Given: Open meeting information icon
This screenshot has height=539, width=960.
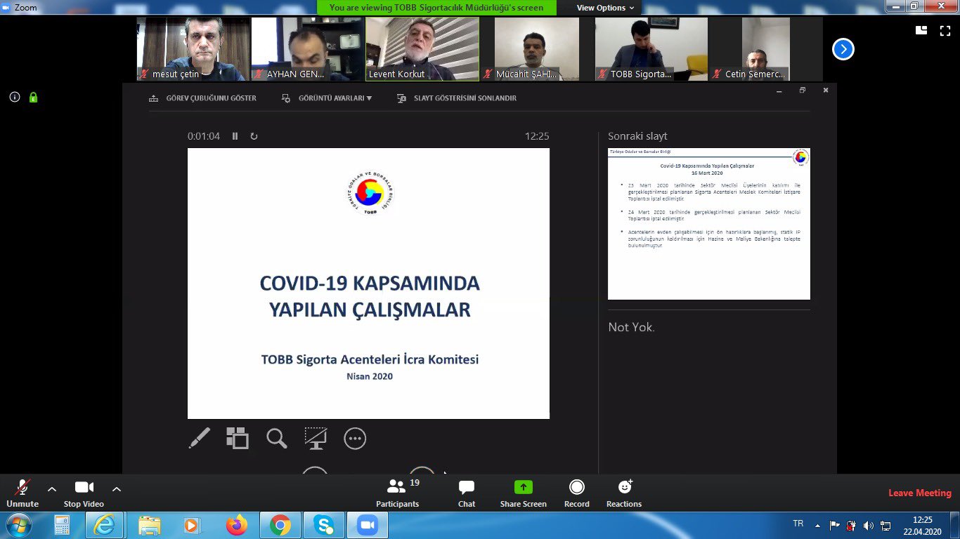Looking at the screenshot, I should 15,98.
